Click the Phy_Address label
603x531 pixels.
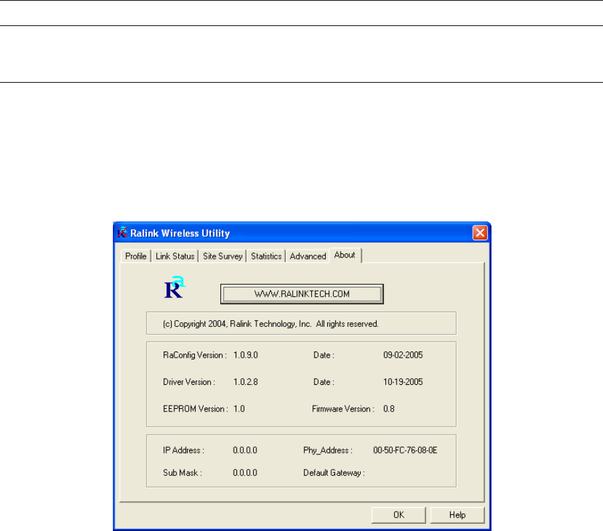tap(328, 450)
